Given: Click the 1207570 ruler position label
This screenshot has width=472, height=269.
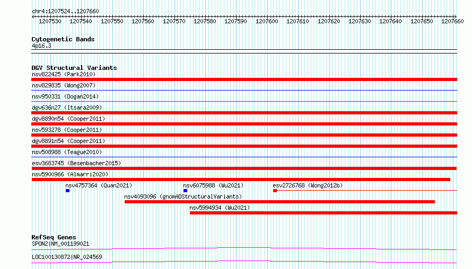Looking at the screenshot, I should click(174, 21).
